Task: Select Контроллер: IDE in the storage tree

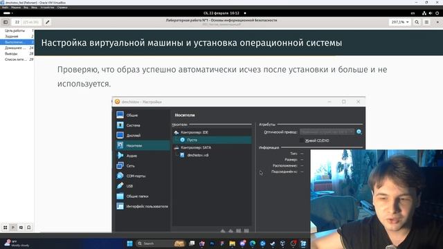Action: [212, 132]
